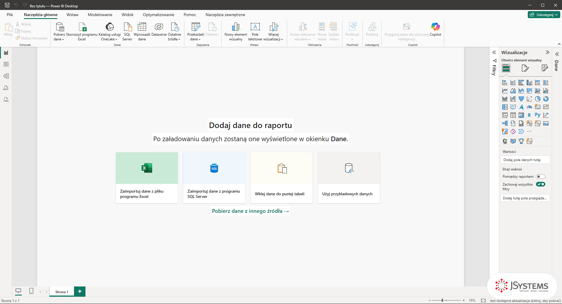Switch to mobile layout icon

coord(31,291)
